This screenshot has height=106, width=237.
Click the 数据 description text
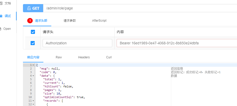(x=174, y=76)
